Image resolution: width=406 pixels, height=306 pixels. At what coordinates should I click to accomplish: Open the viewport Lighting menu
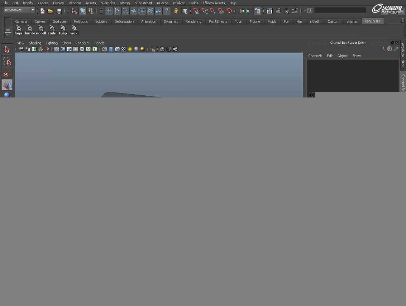(52, 43)
